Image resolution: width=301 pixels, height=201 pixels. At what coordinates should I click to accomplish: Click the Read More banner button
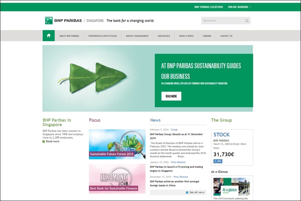[x=171, y=96]
